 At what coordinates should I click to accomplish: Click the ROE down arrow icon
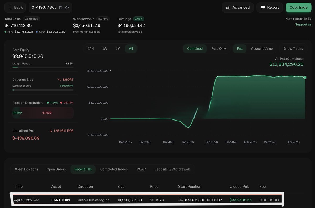pos(51,131)
